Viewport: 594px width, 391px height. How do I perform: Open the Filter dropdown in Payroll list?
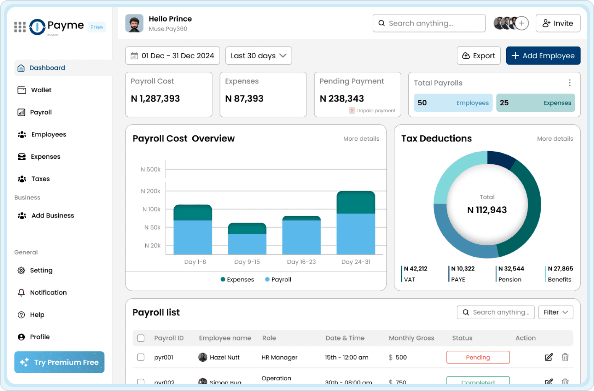pyautogui.click(x=555, y=312)
